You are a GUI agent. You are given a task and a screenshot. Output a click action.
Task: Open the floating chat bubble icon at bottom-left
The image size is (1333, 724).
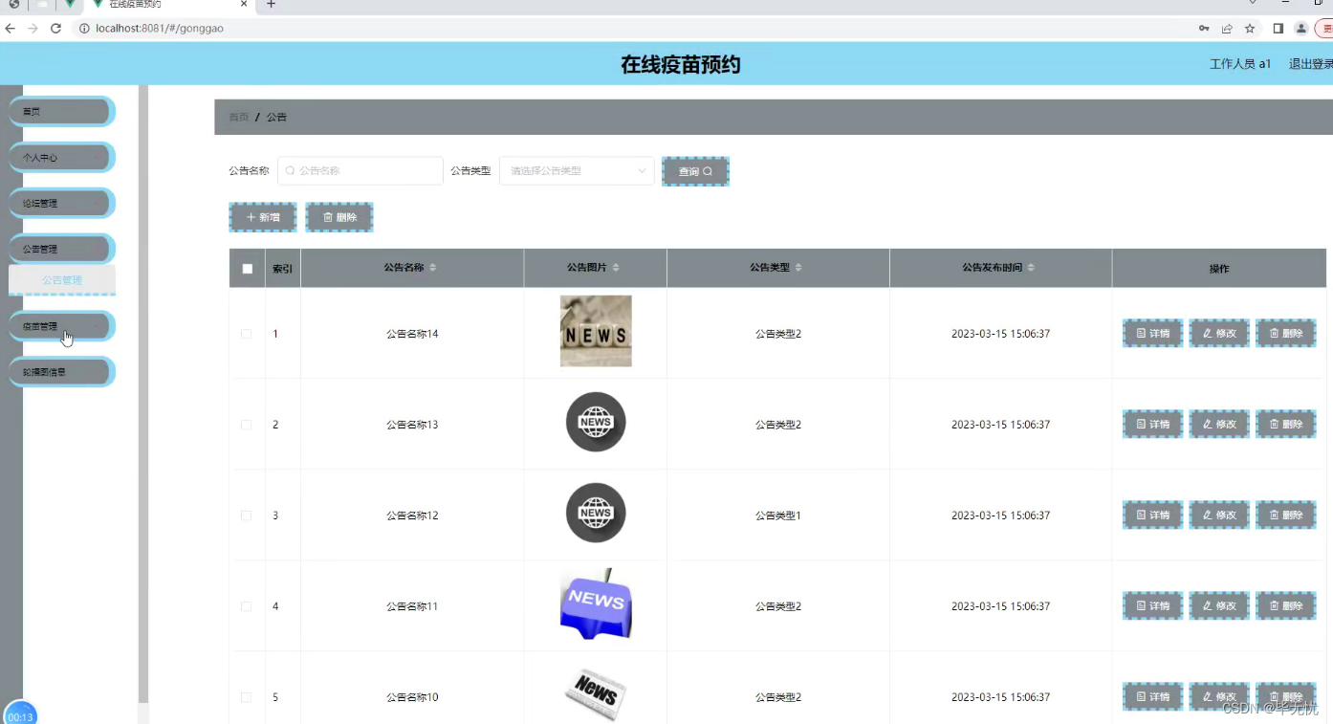20,713
